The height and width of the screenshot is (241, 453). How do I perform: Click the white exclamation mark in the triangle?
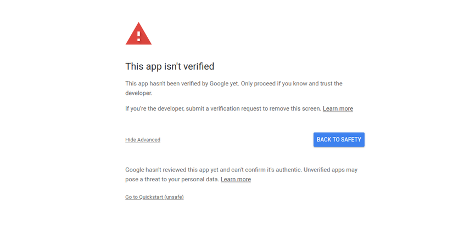coord(139,36)
